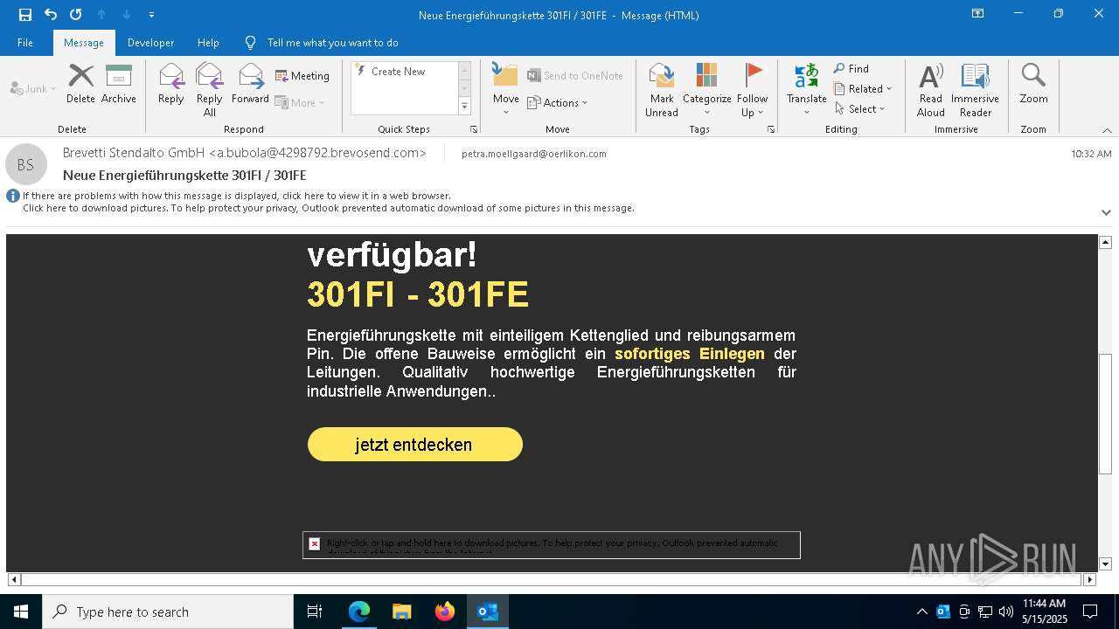The image size is (1119, 629).
Task: Send to OneNote
Action: 575,76
